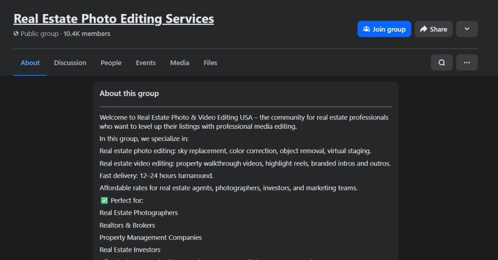The width and height of the screenshot is (498, 260).
Task: Go to the Events tab
Action: [x=146, y=63]
